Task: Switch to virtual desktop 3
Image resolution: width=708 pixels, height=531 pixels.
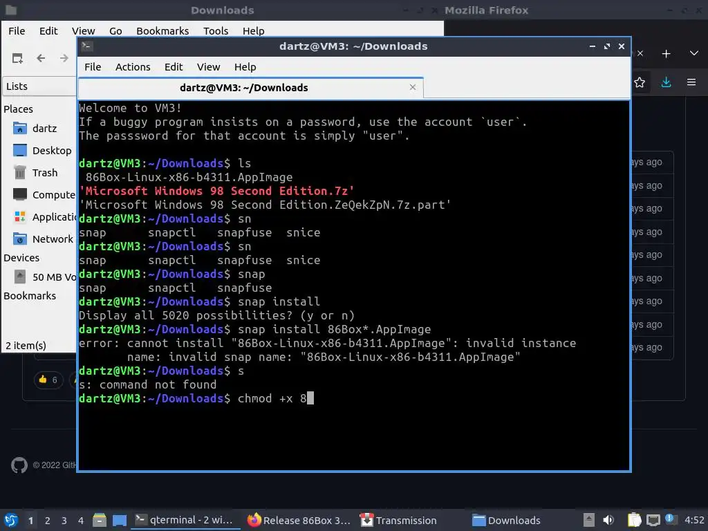Action: [x=64, y=521]
